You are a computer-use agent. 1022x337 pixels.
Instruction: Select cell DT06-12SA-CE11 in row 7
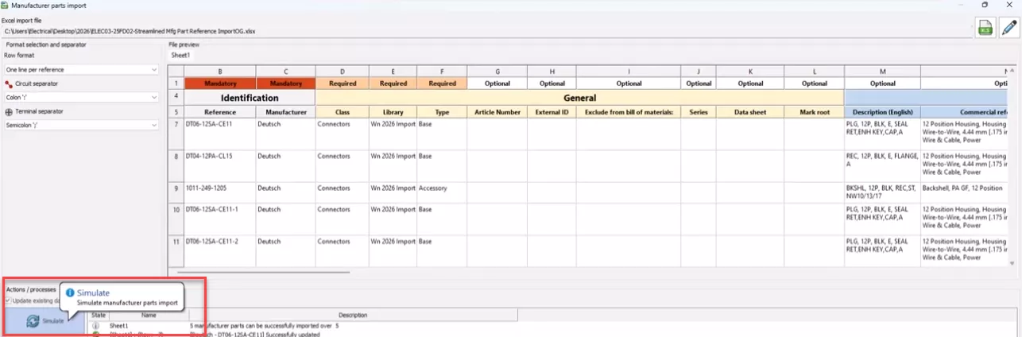click(x=220, y=134)
